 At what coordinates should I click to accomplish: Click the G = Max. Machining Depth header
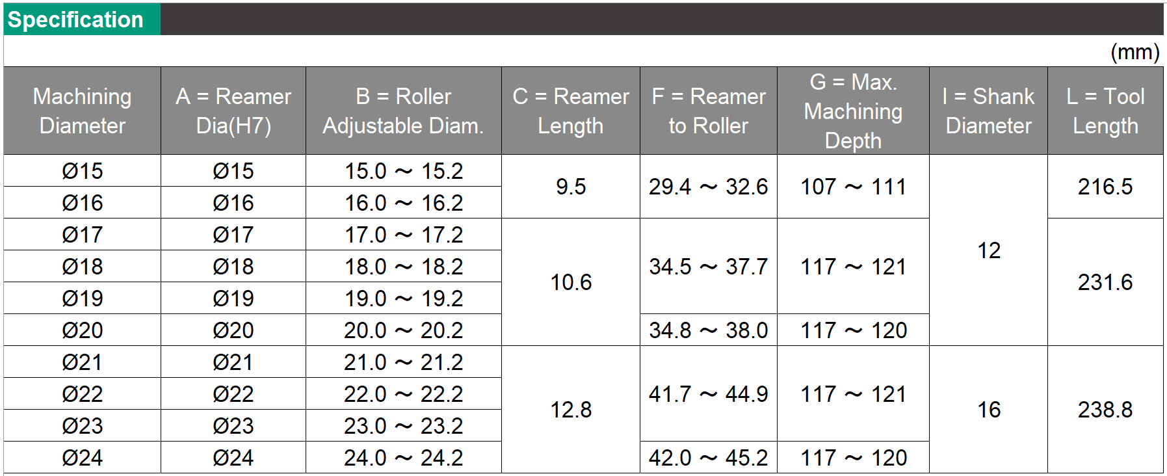coord(853,111)
